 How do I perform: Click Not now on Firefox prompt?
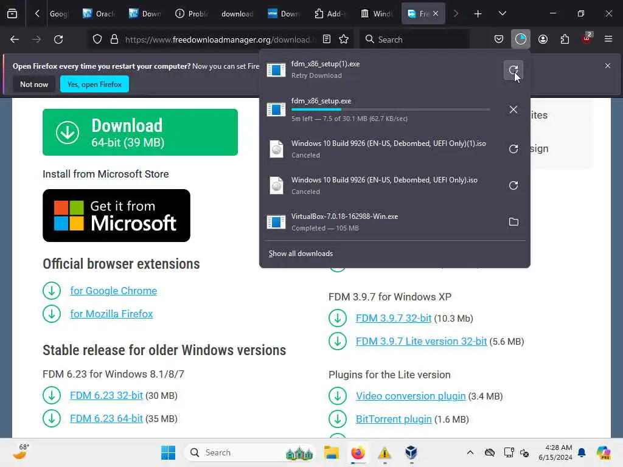(34, 84)
